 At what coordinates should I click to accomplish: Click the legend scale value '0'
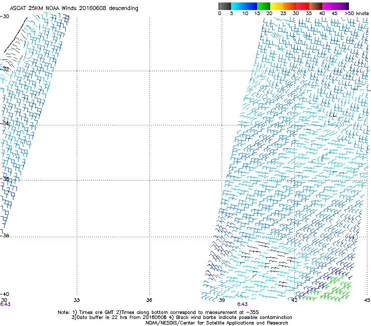(220, 14)
